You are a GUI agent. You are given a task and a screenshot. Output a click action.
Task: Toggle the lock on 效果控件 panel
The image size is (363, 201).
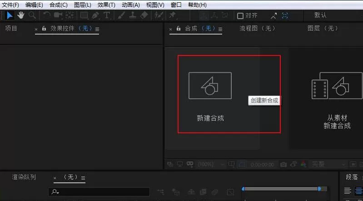coord(44,29)
